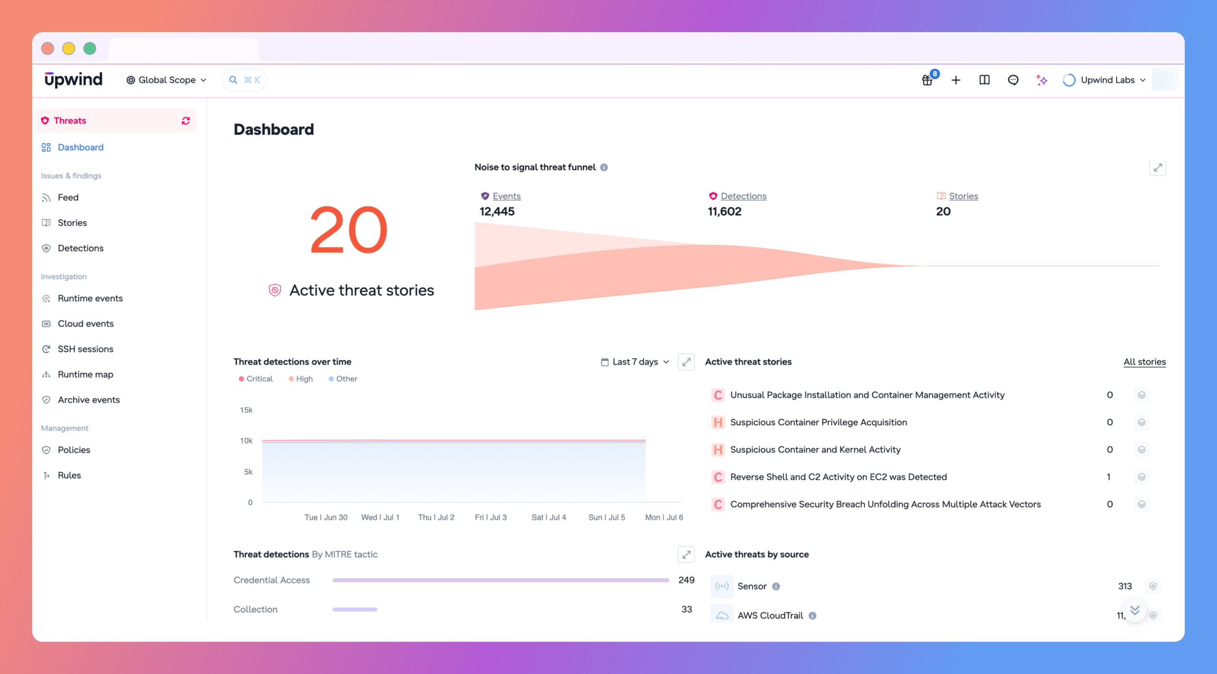Expand Threat detections over time chart
Image resolution: width=1217 pixels, height=674 pixels.
point(686,362)
